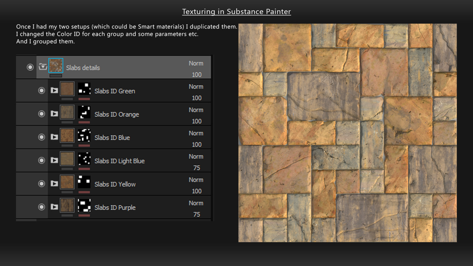Image resolution: width=473 pixels, height=266 pixels.
Task: Expand the Slabs ID Blue folder
Action: [54, 137]
